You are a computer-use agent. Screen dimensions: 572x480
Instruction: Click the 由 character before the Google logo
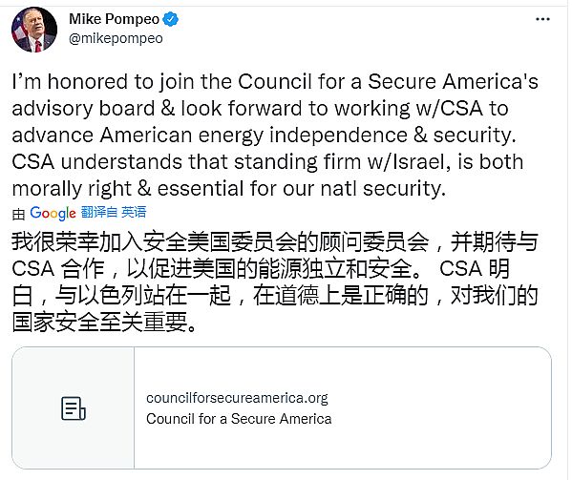(x=18, y=214)
